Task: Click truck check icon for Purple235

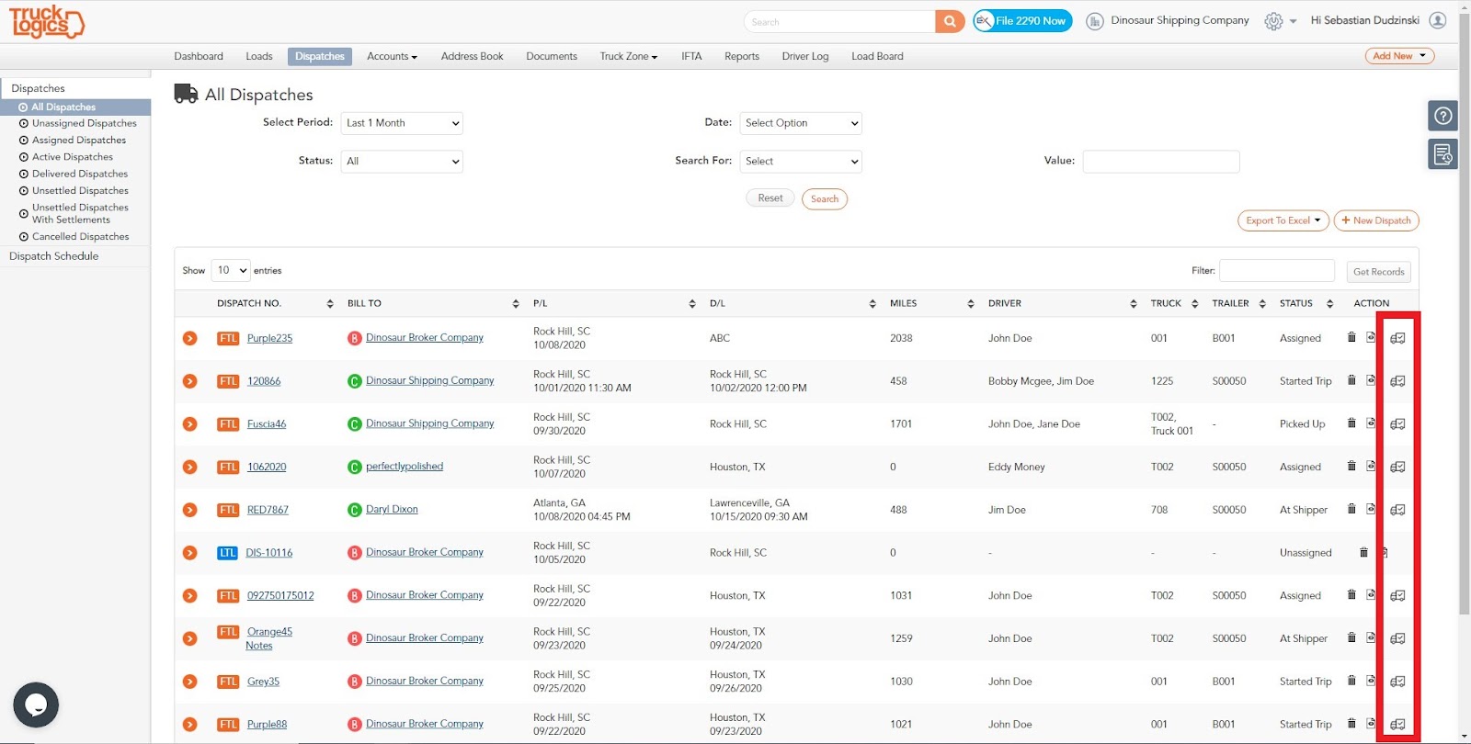Action: tap(1397, 338)
